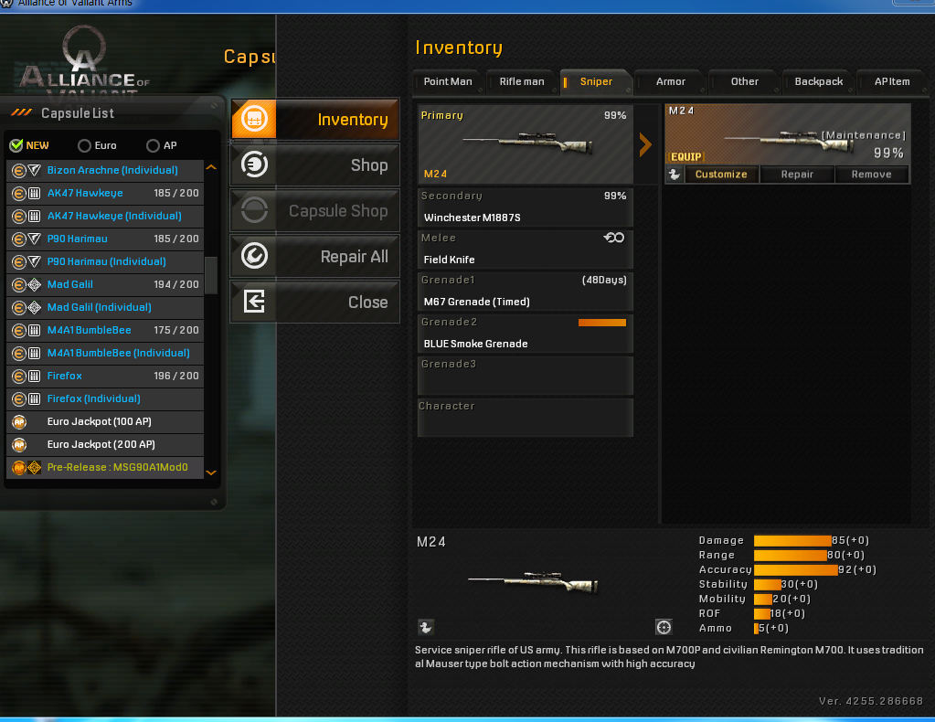
Task: Click the Close exit arrow icon
Action: pos(254,302)
